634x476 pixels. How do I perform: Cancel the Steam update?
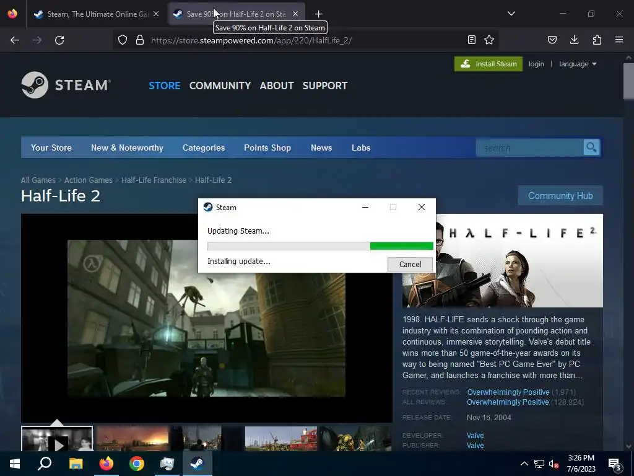coord(410,264)
